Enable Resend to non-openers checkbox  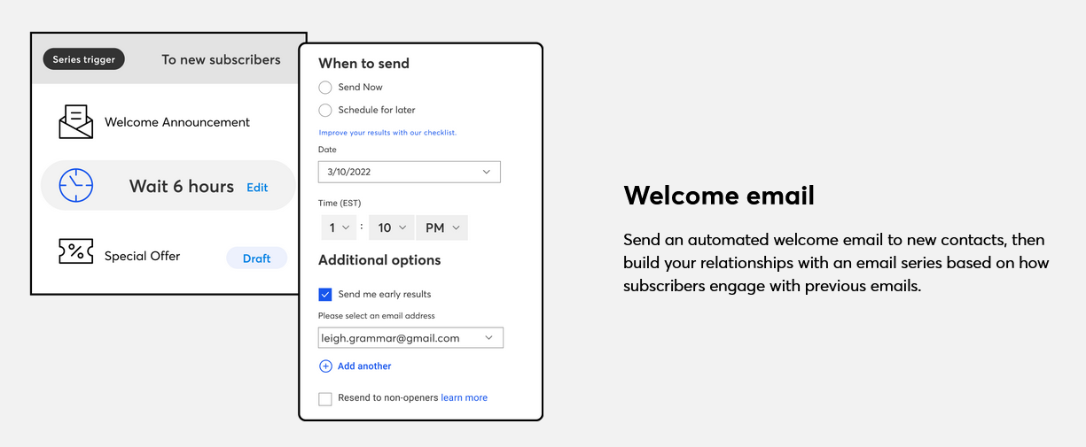[x=325, y=399]
